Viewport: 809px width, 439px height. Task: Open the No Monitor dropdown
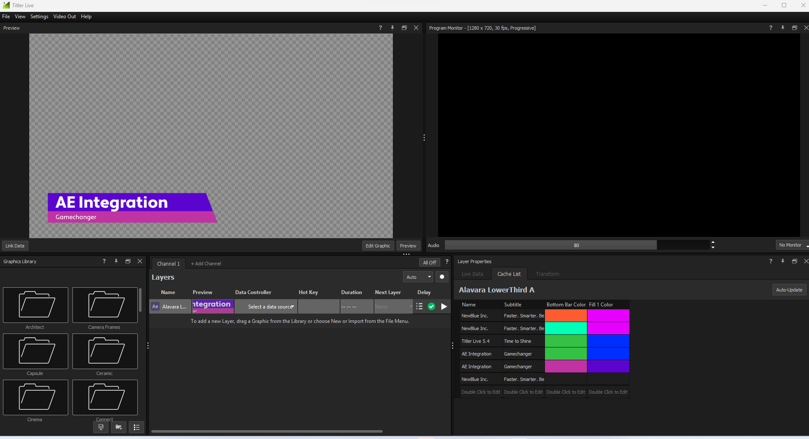point(792,245)
